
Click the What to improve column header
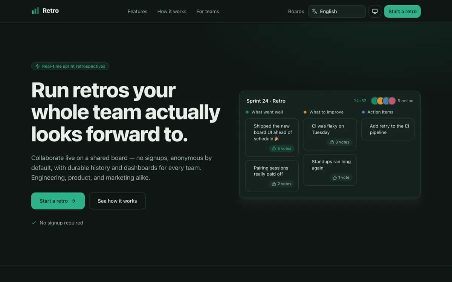click(x=327, y=112)
